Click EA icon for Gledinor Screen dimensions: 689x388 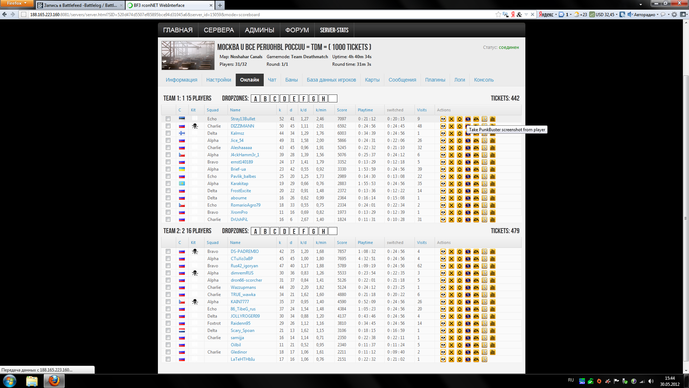(476, 352)
